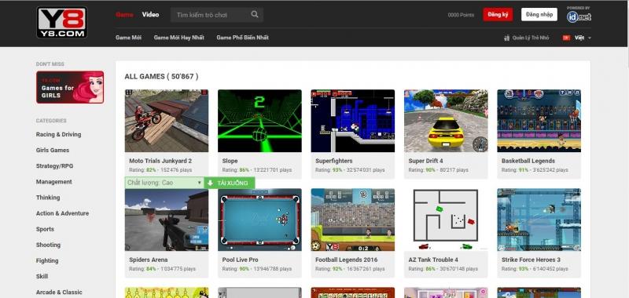The width and height of the screenshot is (629, 298).
Task: Click the Vietnam flag icon
Action: click(x=566, y=38)
